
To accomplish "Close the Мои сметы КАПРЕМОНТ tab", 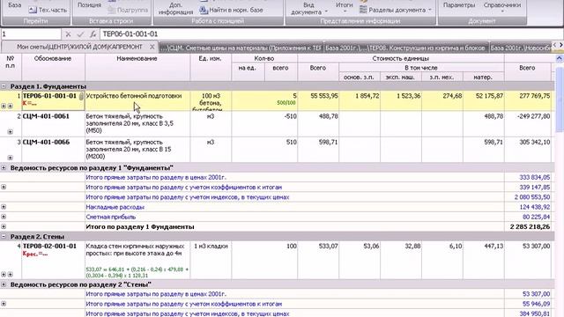I will pyautogui.click(x=152, y=47).
